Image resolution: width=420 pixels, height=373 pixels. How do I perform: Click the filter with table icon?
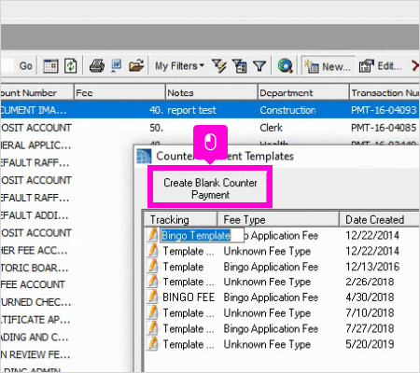click(x=240, y=66)
